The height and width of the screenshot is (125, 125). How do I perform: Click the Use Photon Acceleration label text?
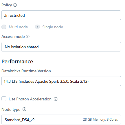tap(30, 99)
